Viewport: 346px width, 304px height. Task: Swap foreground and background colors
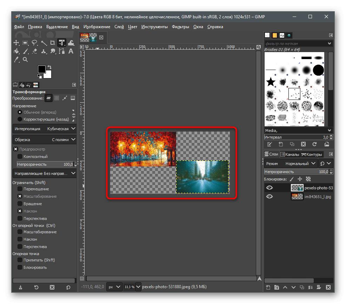click(49, 67)
